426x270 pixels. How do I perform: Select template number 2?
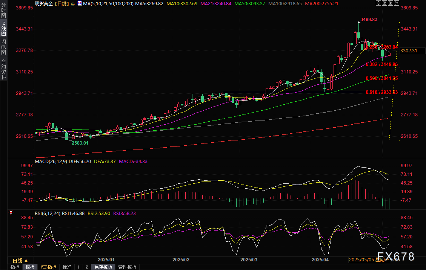[x=86, y=267]
